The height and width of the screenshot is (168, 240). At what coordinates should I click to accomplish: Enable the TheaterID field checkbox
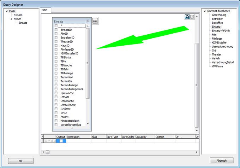[56, 41]
